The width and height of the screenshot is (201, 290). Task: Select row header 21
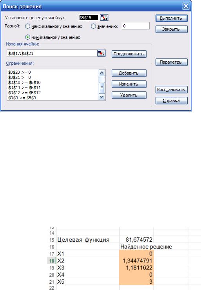52,282
